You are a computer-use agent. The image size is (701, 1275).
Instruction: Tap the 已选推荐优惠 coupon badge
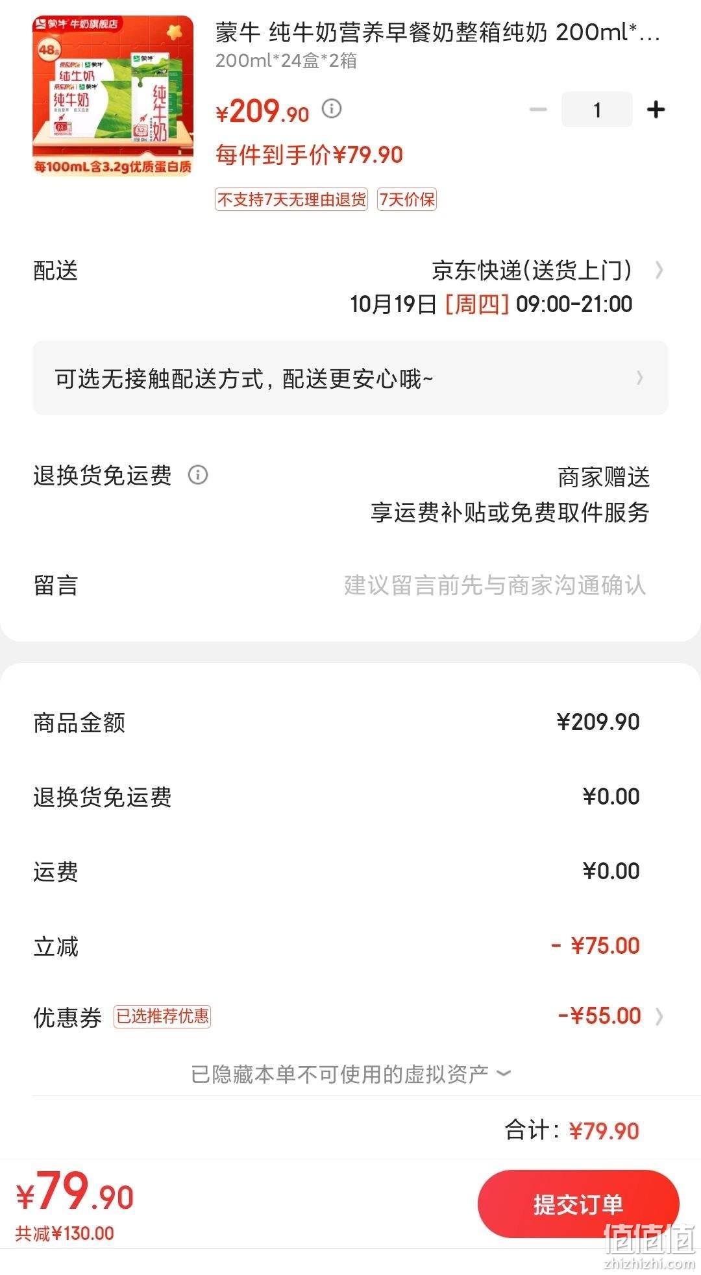162,1015
